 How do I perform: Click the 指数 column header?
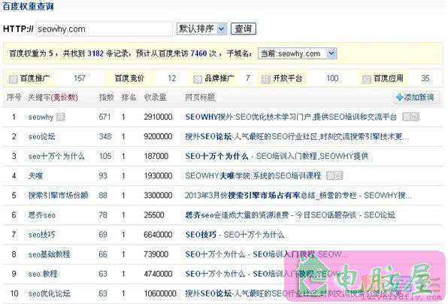pos(106,97)
